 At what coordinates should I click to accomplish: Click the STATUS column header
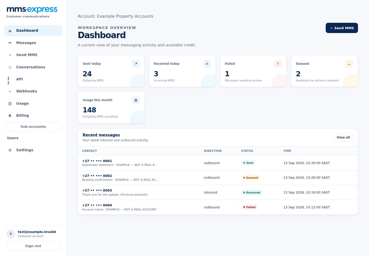(x=247, y=151)
